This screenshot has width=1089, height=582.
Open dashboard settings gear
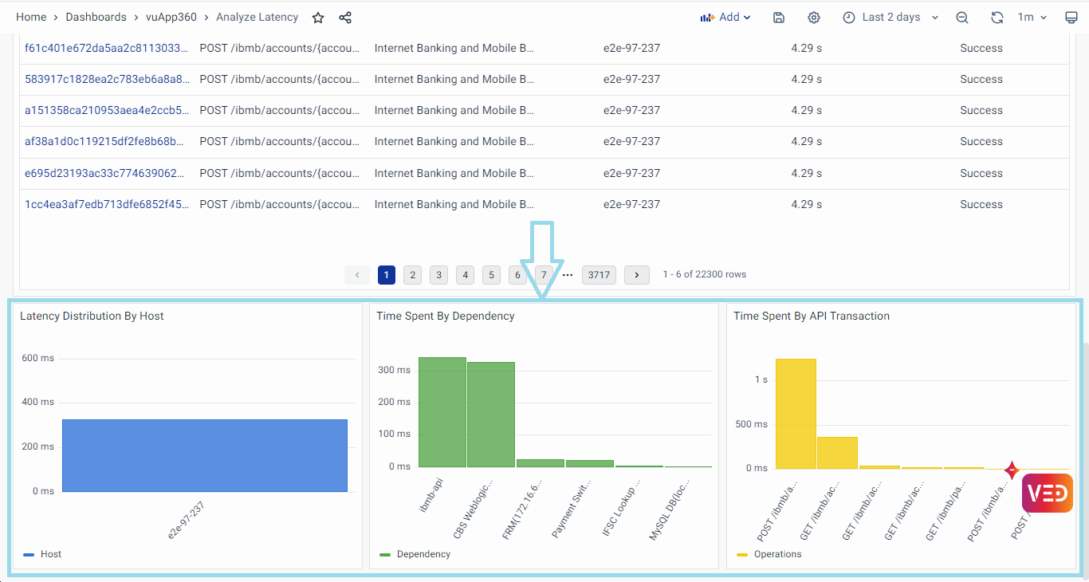tap(813, 18)
